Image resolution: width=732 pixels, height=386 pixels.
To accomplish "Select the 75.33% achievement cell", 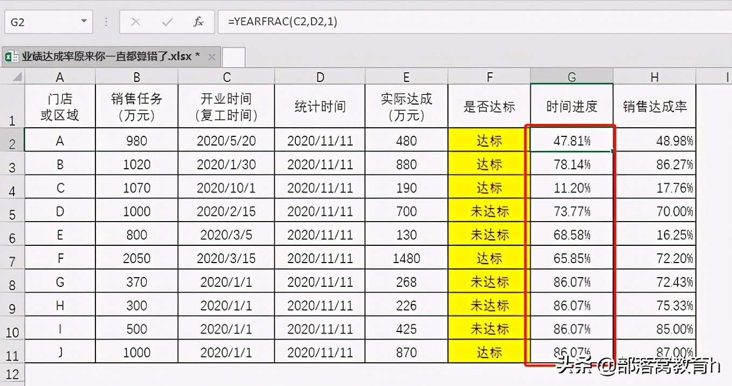I will [x=654, y=305].
